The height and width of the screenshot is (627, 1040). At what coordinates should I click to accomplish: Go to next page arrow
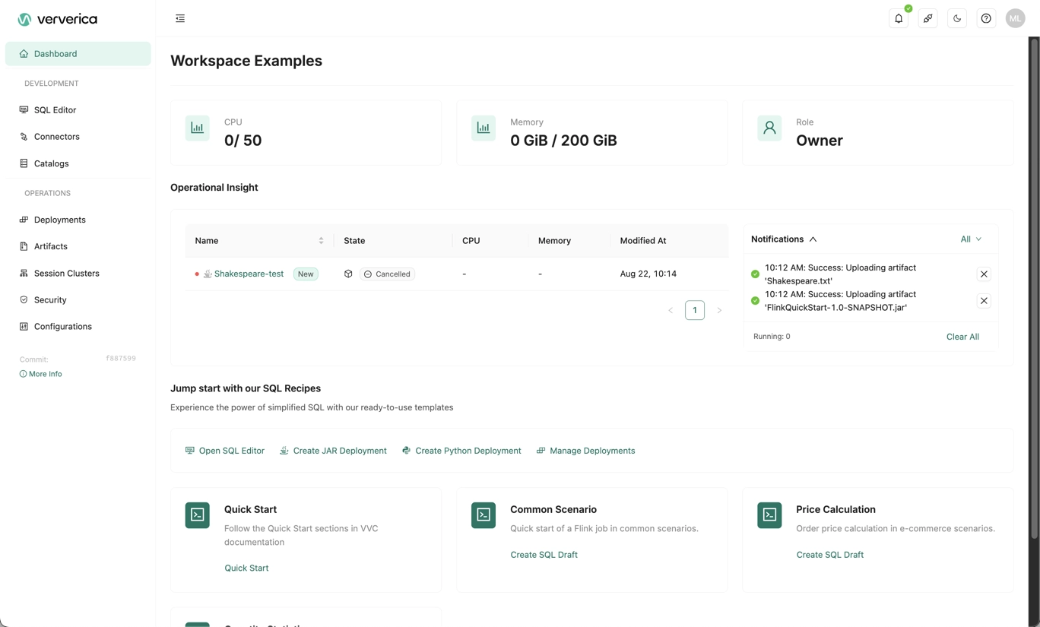click(x=719, y=310)
